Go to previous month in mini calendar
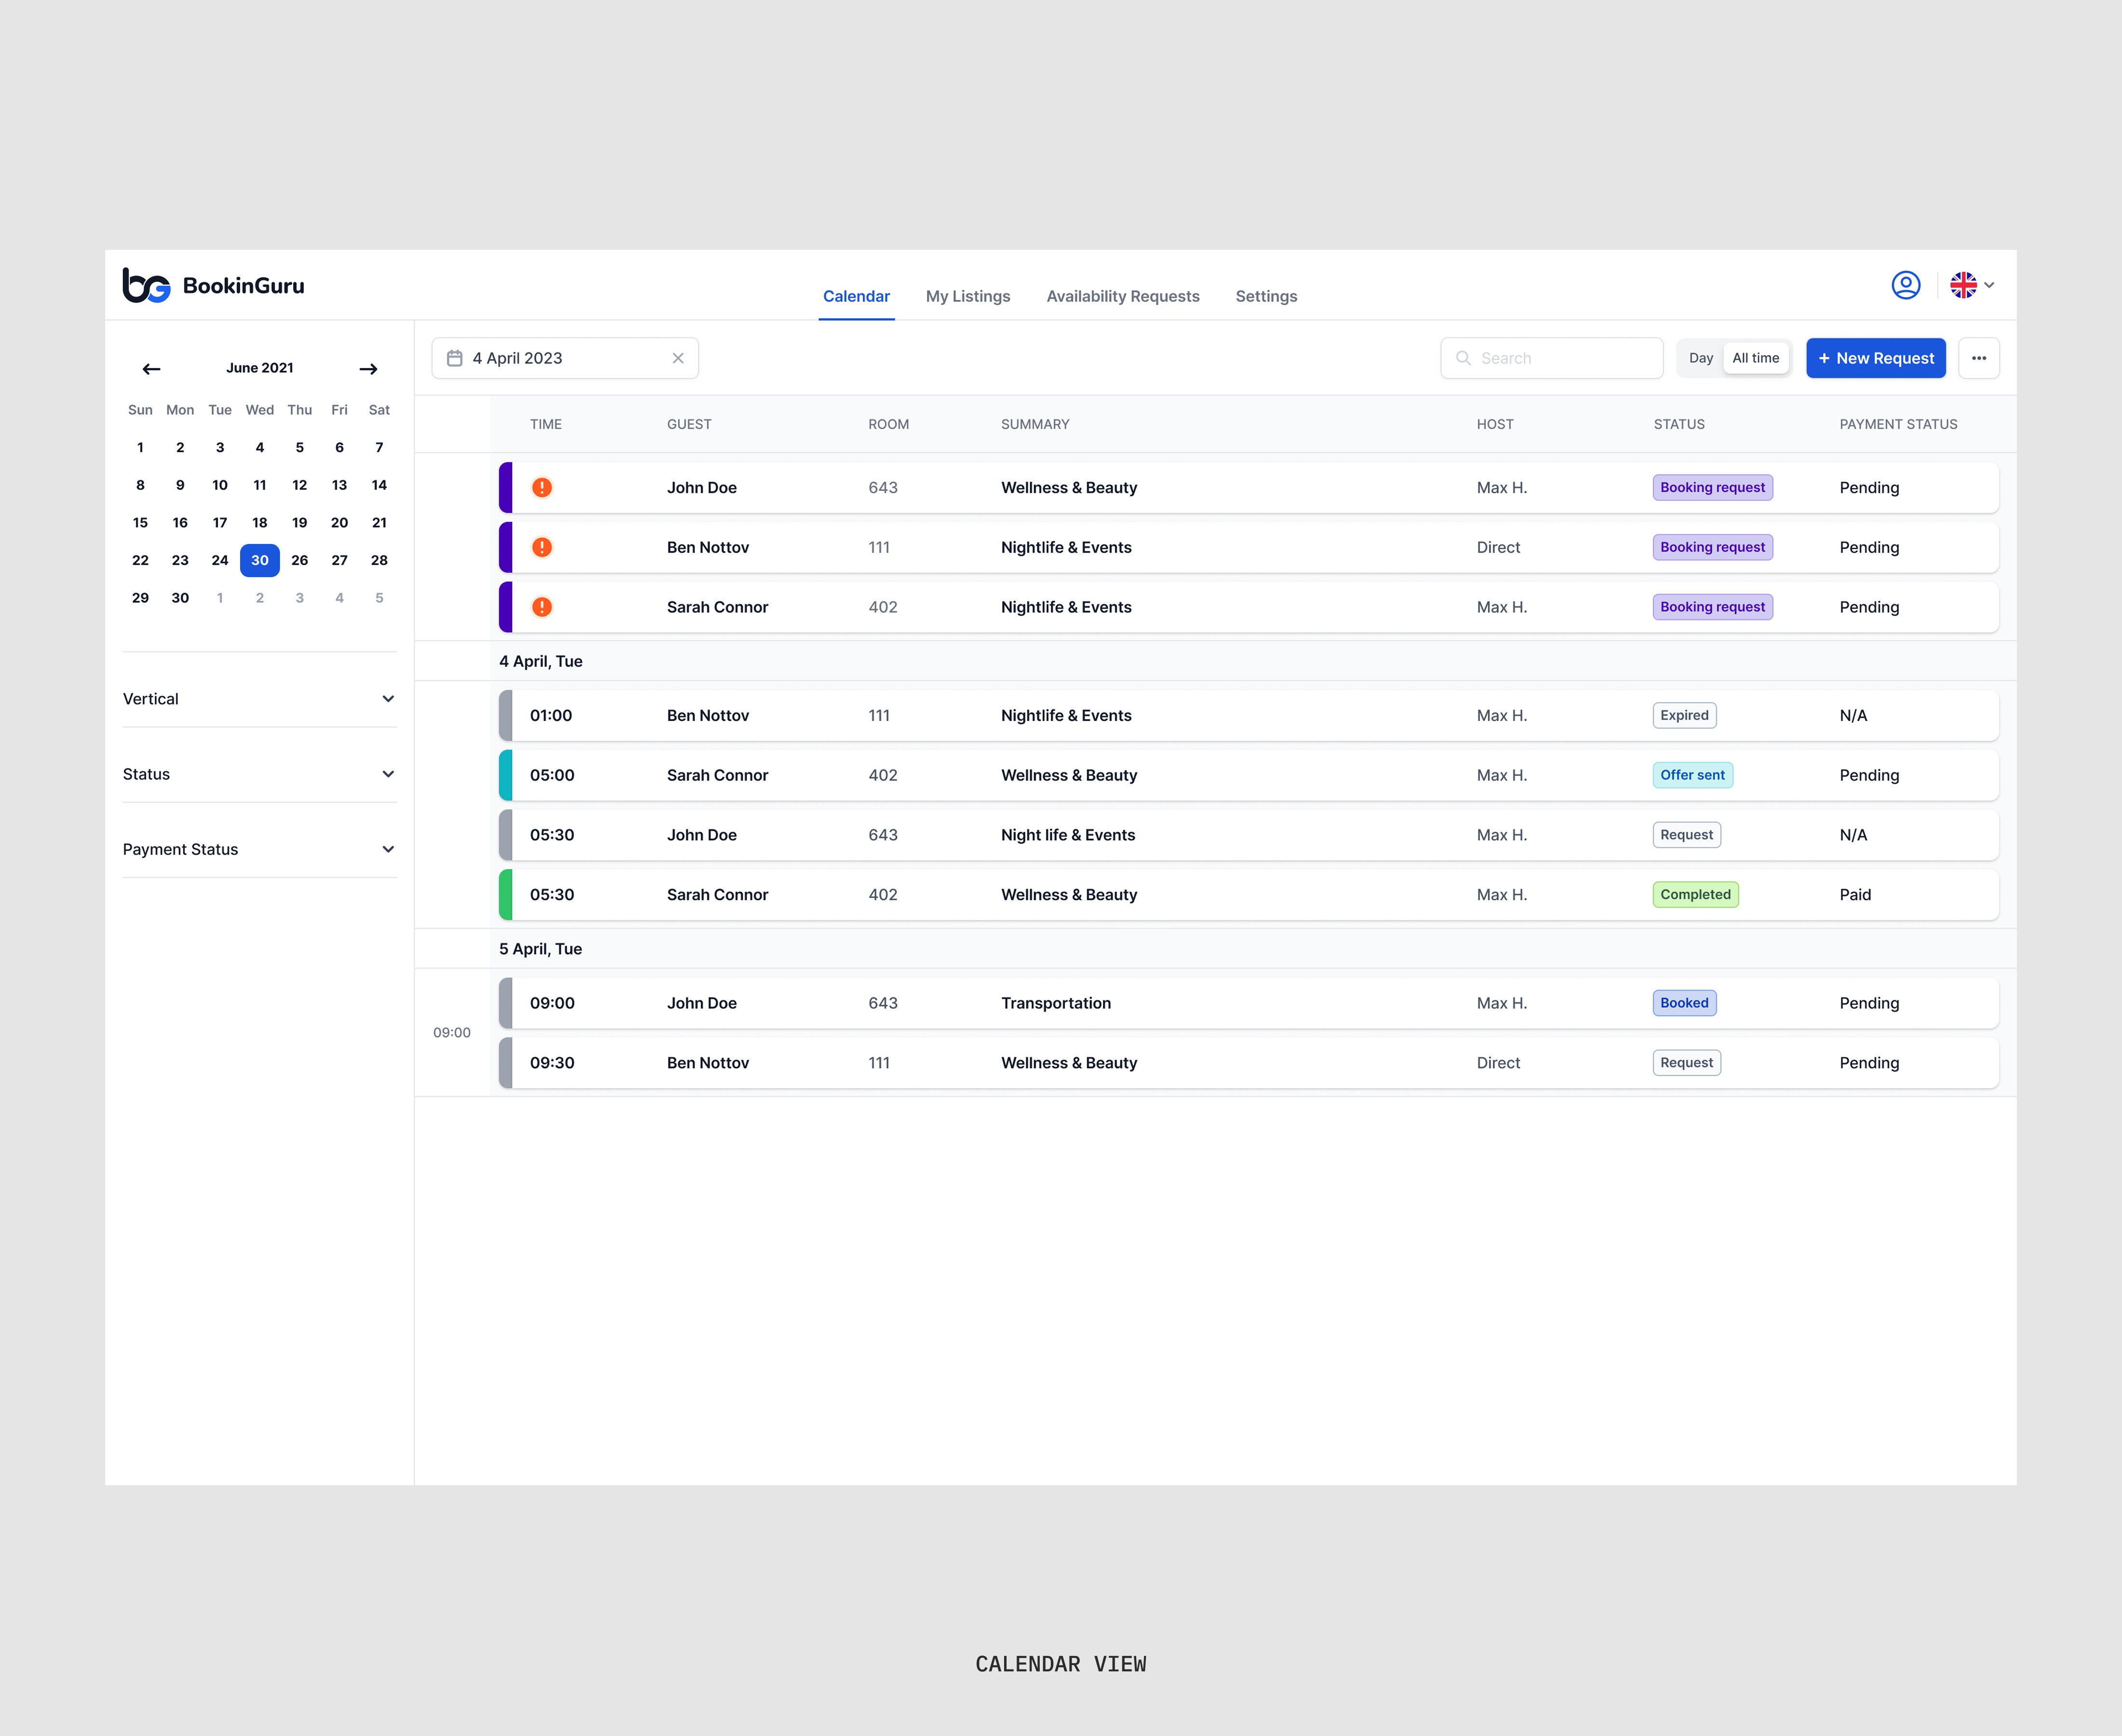This screenshot has height=1736, width=2122. click(x=151, y=369)
